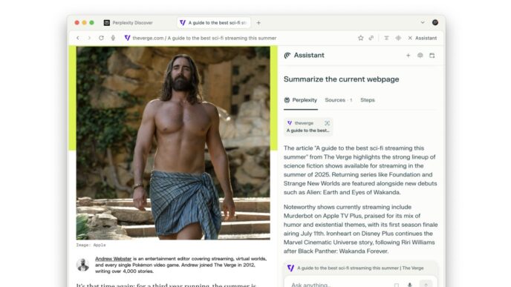511x287 pixels.
Task: Open the theverge source card
Action: pyautogui.click(x=308, y=127)
